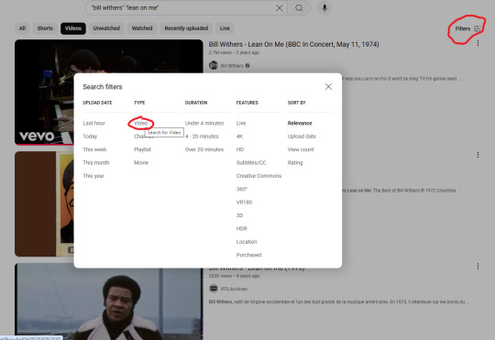Screen dimensions: 495x340
Task: Open the BBC In Concert video title
Action: [x=293, y=44]
